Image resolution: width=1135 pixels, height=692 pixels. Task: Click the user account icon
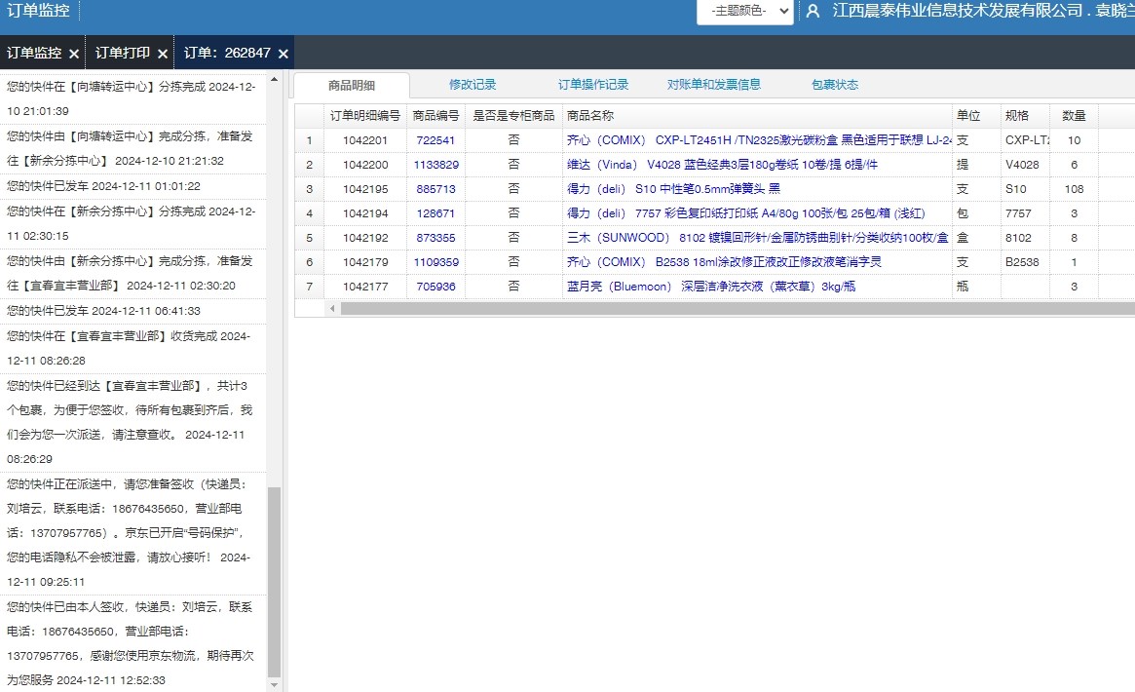point(813,11)
